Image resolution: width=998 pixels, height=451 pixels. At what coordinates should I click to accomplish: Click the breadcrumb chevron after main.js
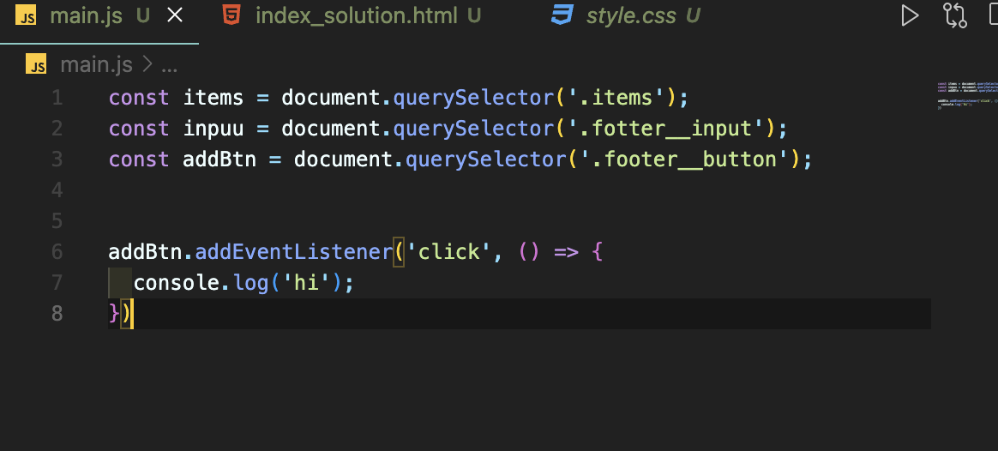[x=147, y=64]
